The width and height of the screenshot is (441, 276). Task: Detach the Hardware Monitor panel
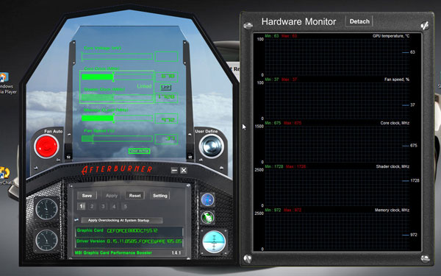coord(359,21)
